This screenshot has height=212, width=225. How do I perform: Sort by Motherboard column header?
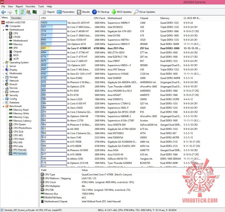tap(123, 18)
